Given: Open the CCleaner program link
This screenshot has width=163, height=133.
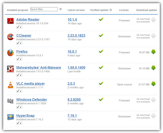Looking at the screenshot, I should (24, 35).
